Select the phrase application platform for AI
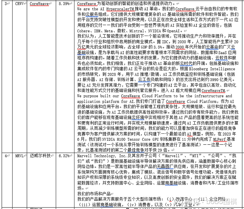Viewport: 244px width, 209px height. tap(106, 101)
